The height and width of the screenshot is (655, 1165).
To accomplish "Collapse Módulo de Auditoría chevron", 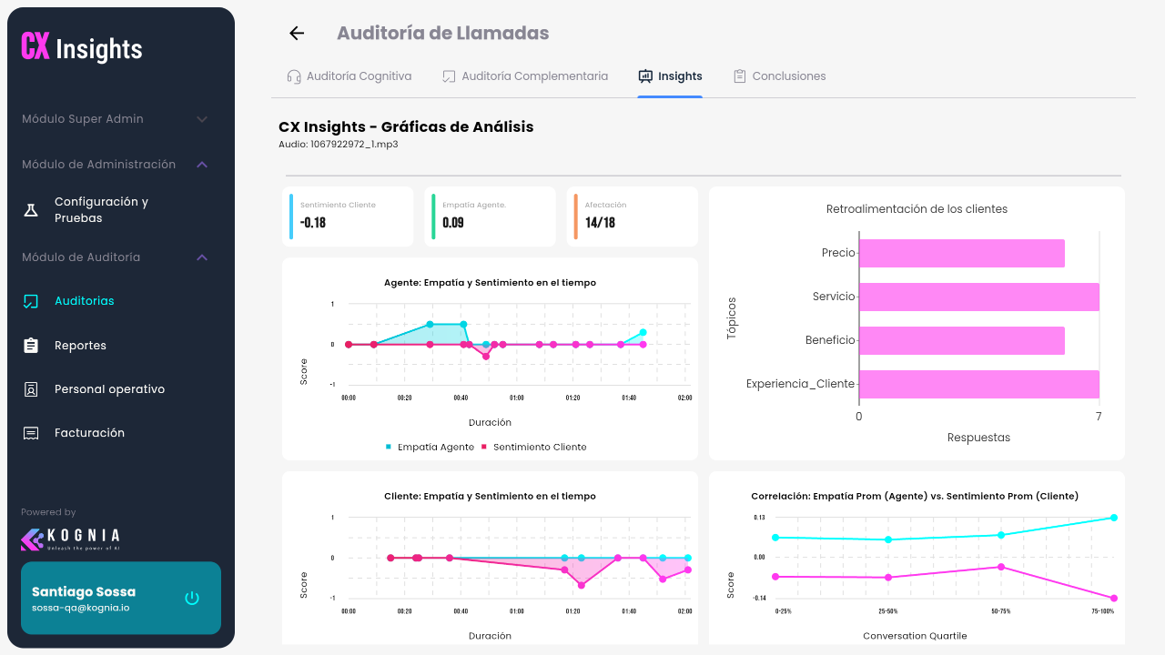I will coord(202,257).
